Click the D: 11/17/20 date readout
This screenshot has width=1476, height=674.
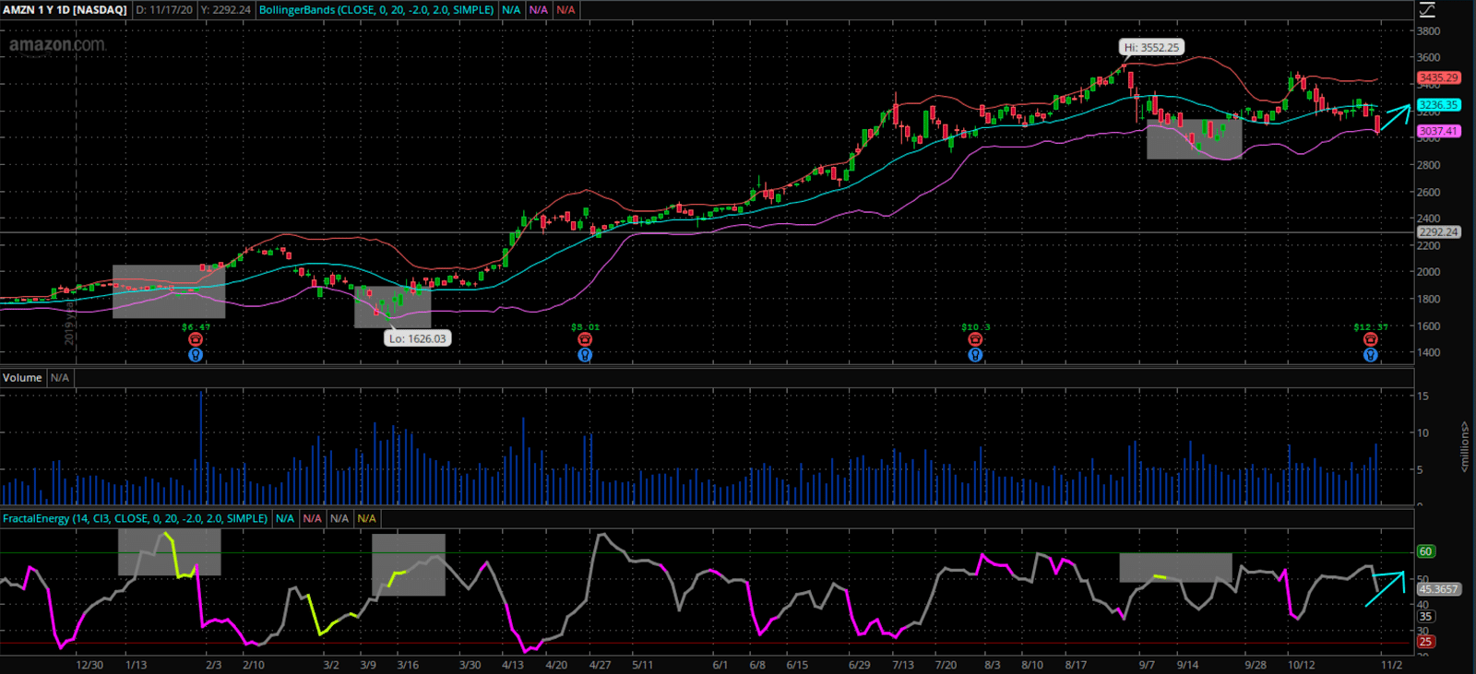tap(164, 10)
